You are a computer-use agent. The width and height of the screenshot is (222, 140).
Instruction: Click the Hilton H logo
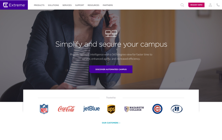(177, 109)
